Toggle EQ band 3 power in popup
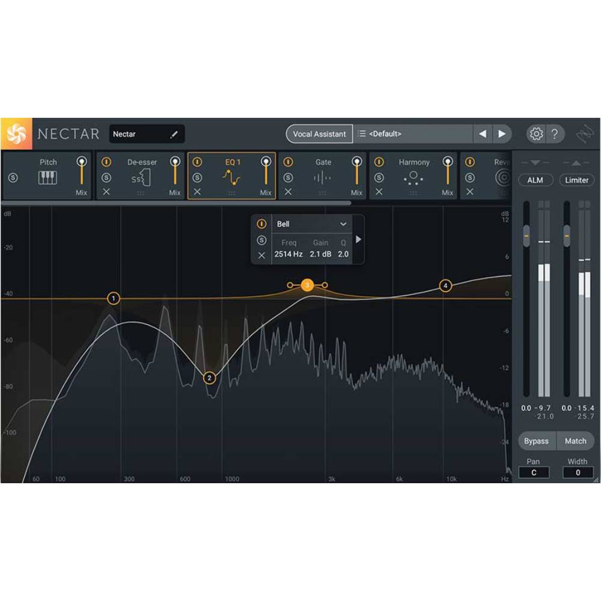This screenshot has height=601, width=601. (261, 224)
